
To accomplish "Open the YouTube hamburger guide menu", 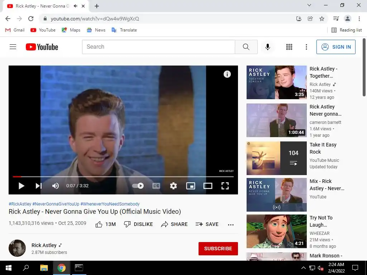I will [13, 47].
